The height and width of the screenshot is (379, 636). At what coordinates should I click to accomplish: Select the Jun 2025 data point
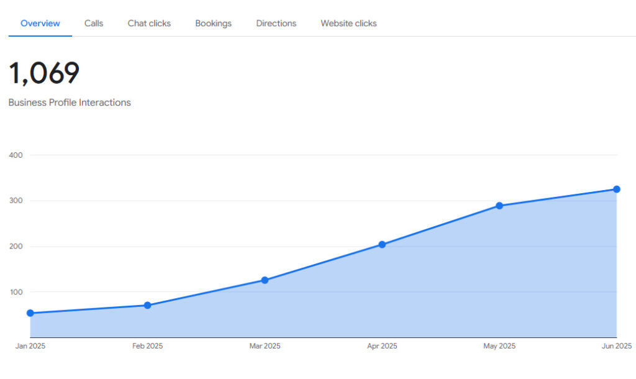(x=617, y=189)
